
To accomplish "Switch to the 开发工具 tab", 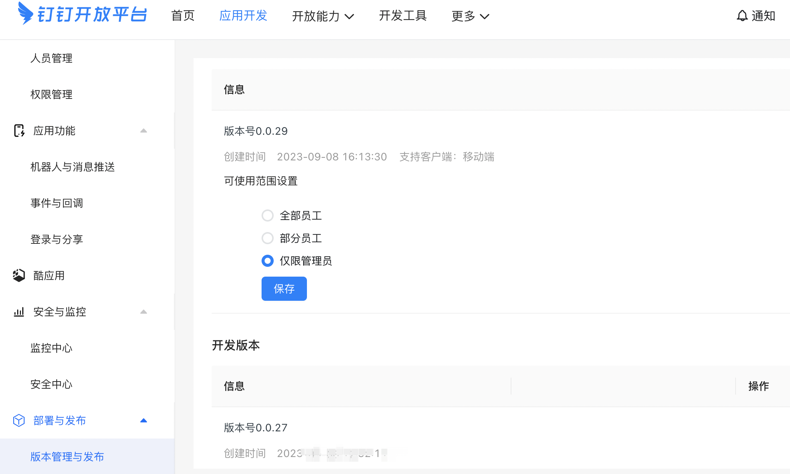I will 403,16.
